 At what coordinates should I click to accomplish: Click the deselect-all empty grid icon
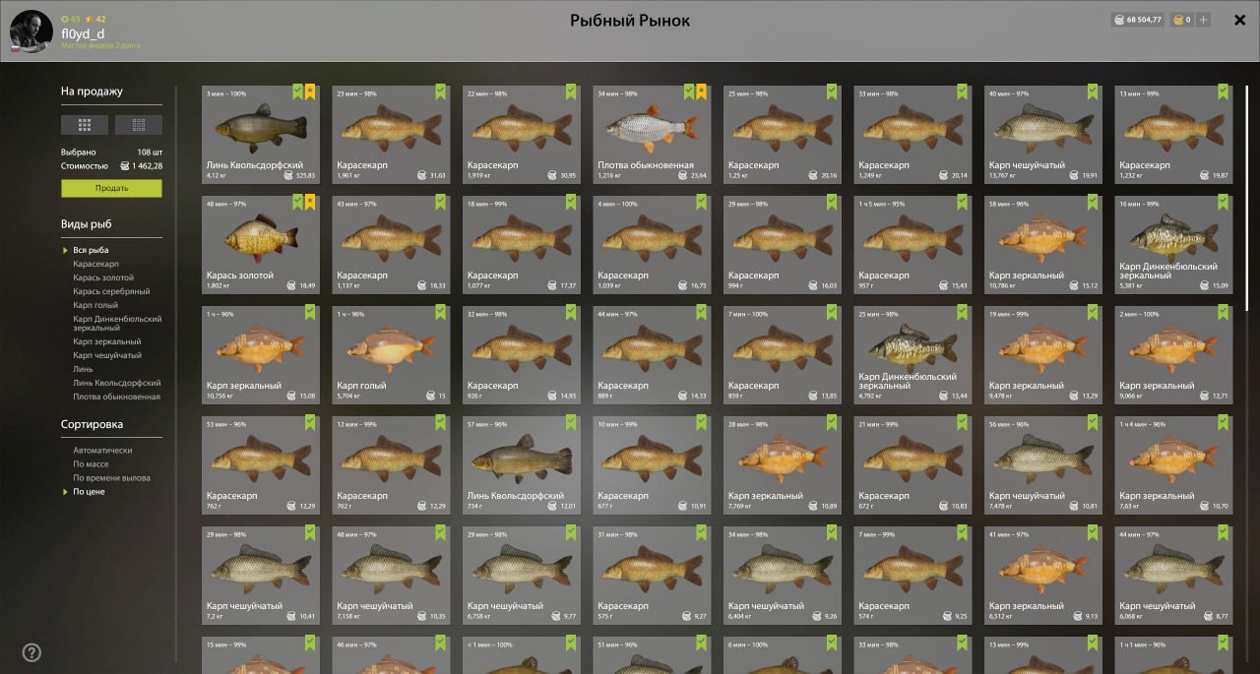pos(139,125)
